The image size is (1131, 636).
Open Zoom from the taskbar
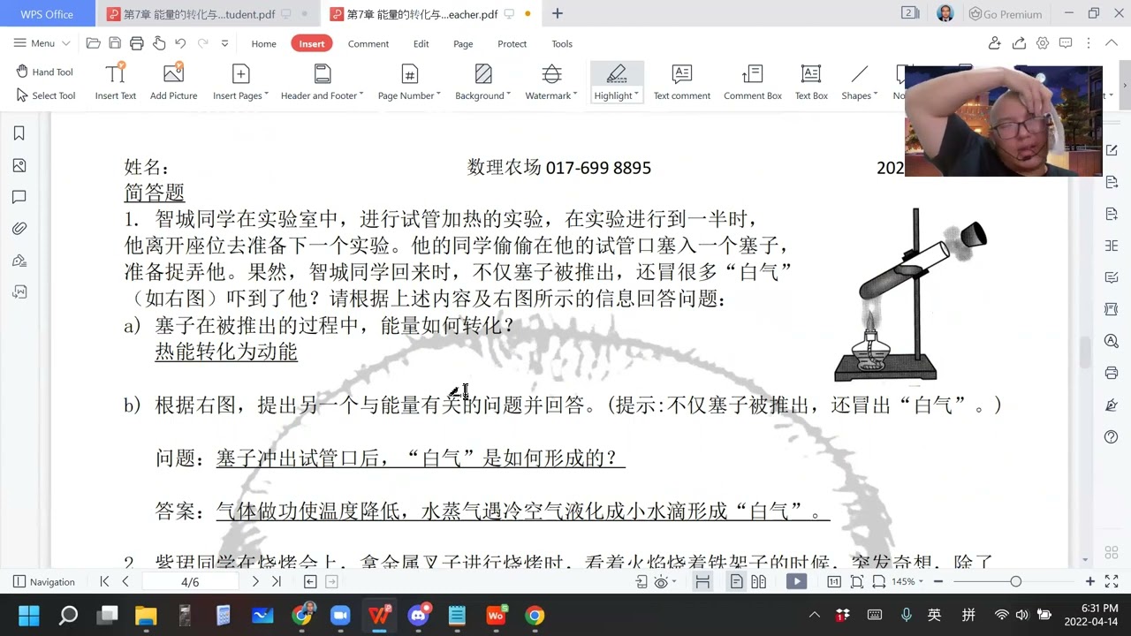(x=340, y=616)
